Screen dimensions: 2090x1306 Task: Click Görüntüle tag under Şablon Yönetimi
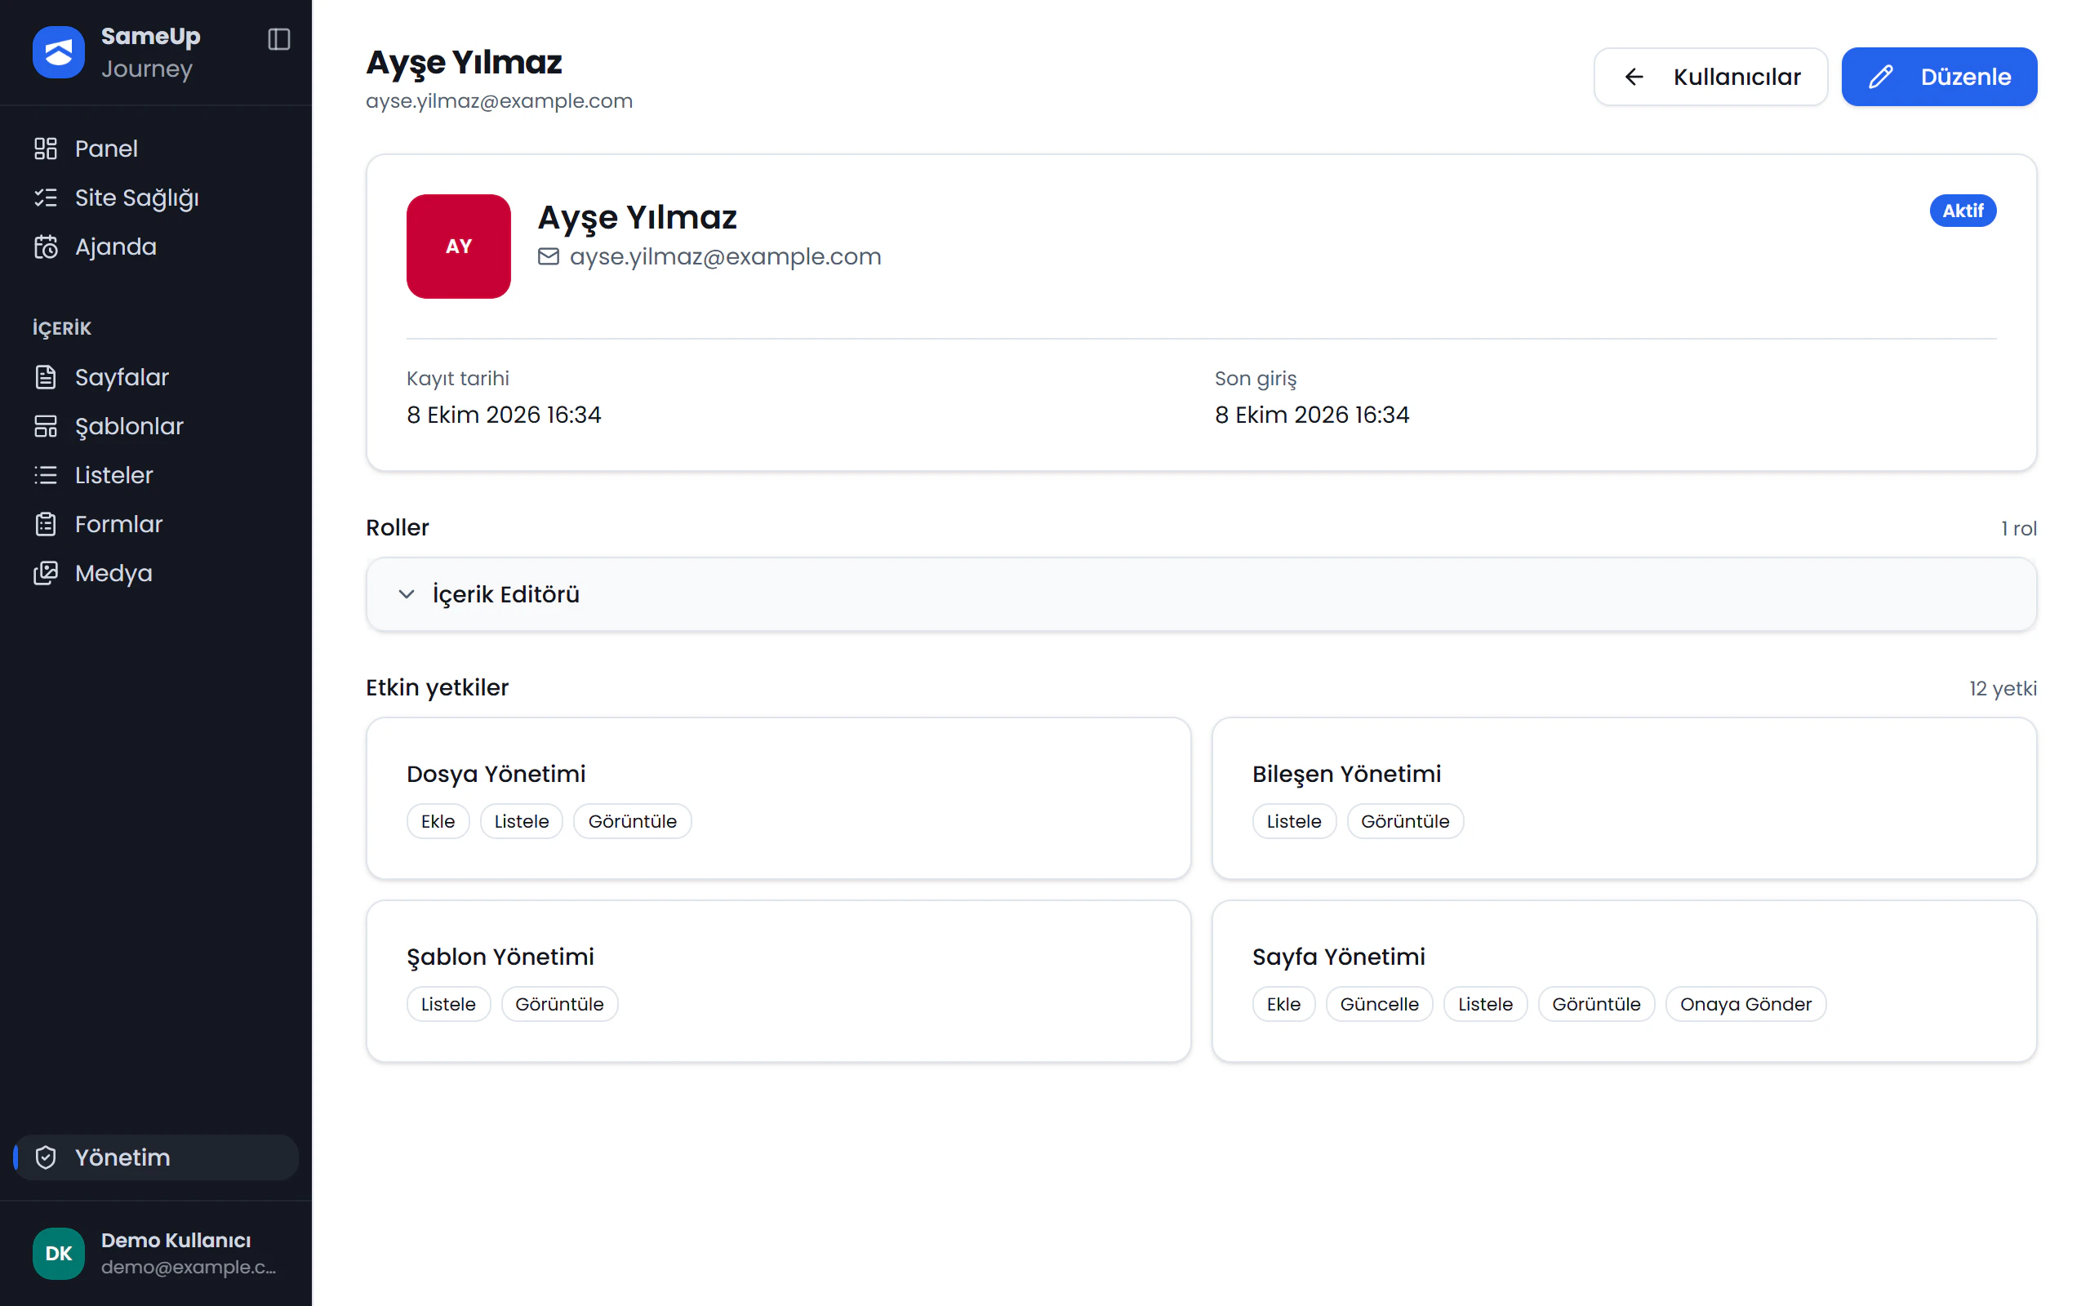pyautogui.click(x=559, y=1005)
